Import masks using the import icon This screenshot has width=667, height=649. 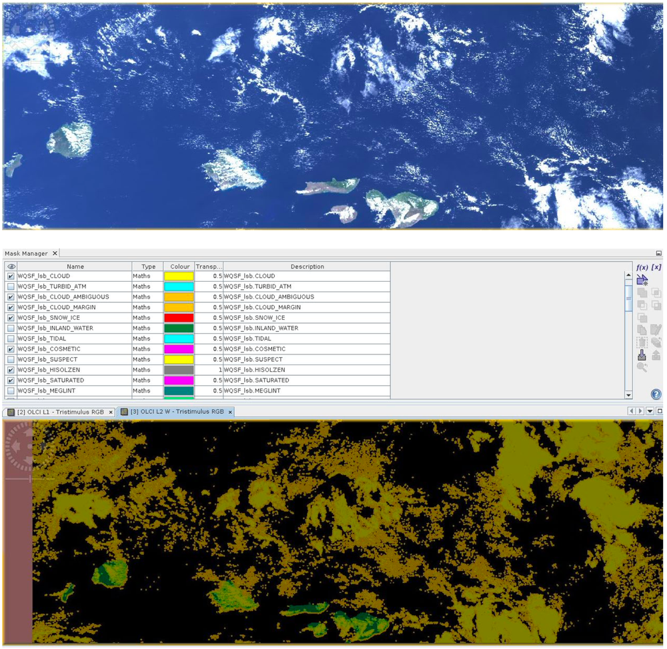tap(642, 354)
